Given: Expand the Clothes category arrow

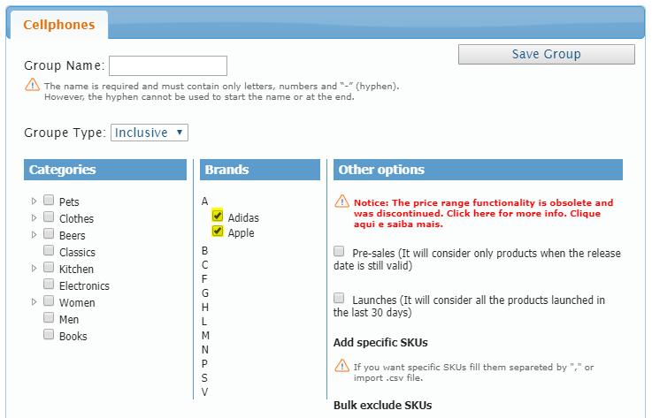Looking at the screenshot, I should point(35,217).
